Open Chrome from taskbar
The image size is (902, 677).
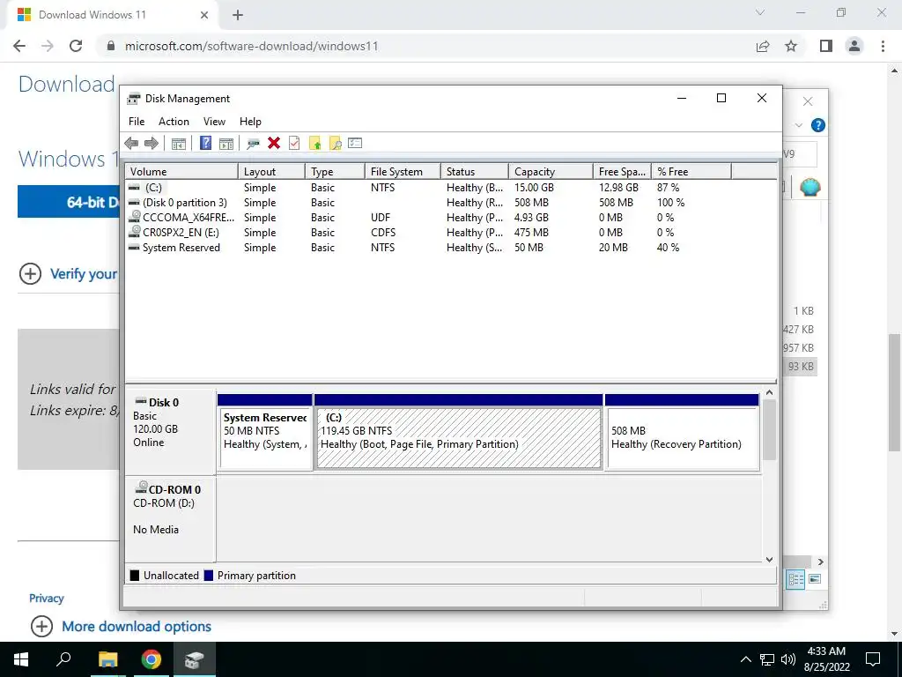[x=152, y=659]
